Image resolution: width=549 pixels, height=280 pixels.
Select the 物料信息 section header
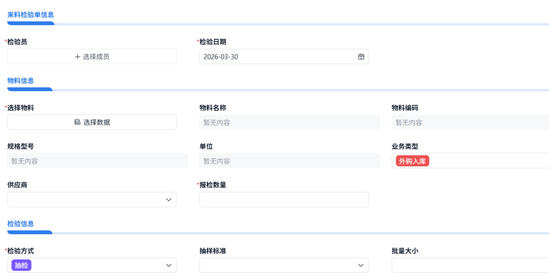[x=21, y=81]
